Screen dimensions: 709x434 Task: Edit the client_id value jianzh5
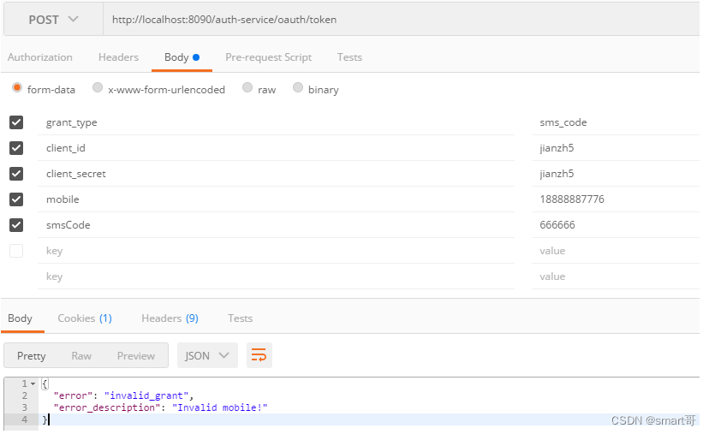coord(616,148)
